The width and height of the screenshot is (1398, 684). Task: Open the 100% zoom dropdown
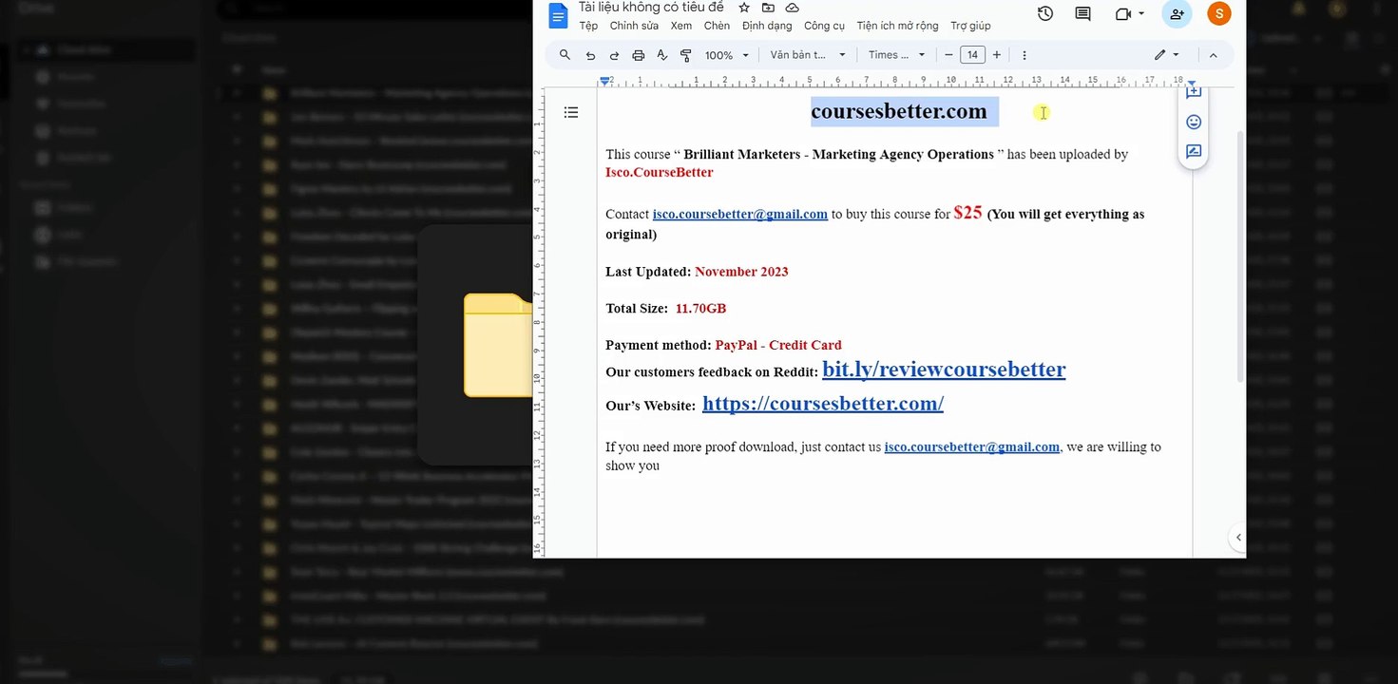[x=727, y=55]
